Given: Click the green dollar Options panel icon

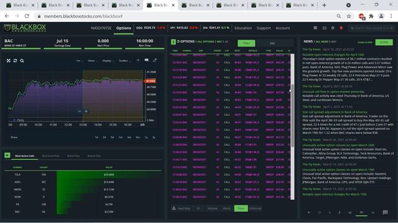Looking at the screenshot, I should pos(174,42).
